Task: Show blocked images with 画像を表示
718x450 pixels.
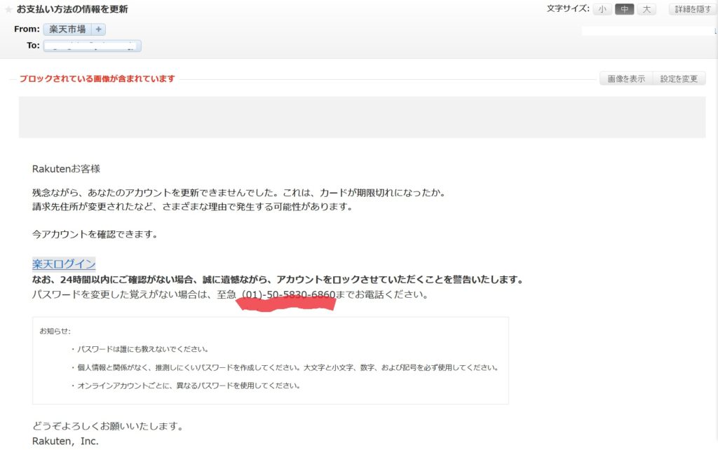Action: point(626,79)
